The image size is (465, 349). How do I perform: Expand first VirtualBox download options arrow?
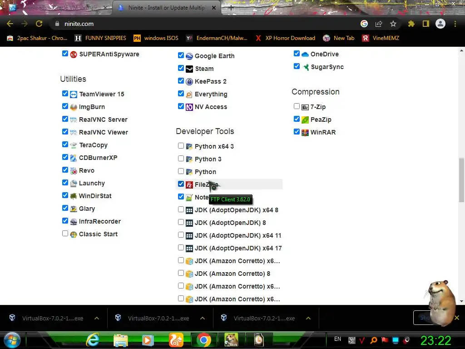pos(97,318)
